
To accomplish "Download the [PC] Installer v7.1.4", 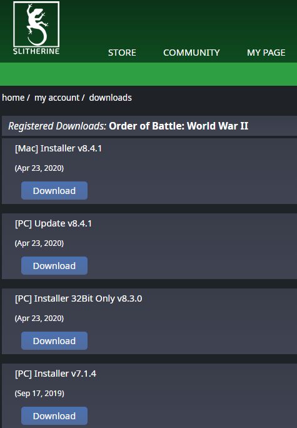I will [x=54, y=415].
